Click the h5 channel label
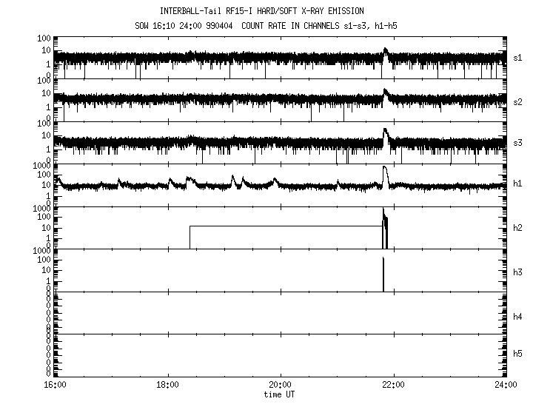The image size is (533, 407). coord(518,354)
